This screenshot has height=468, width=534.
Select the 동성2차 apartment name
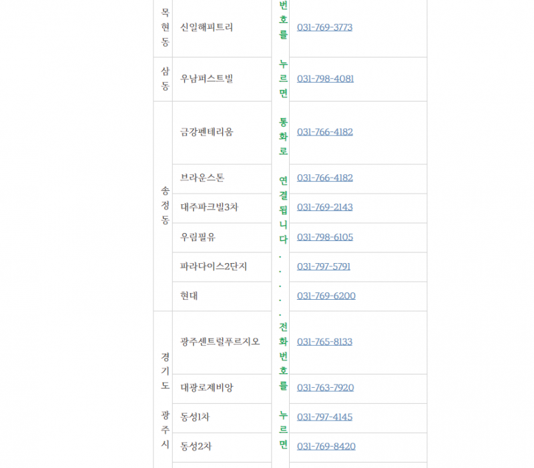(x=196, y=446)
